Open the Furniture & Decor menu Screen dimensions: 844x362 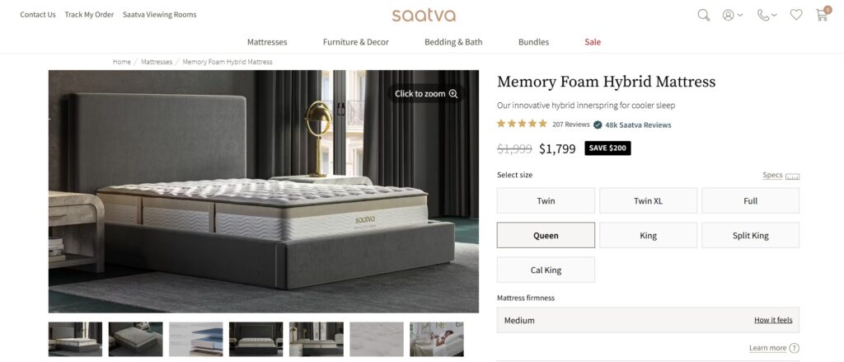pyautogui.click(x=356, y=42)
